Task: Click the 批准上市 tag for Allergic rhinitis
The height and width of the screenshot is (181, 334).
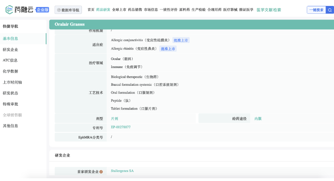Action: point(168,49)
